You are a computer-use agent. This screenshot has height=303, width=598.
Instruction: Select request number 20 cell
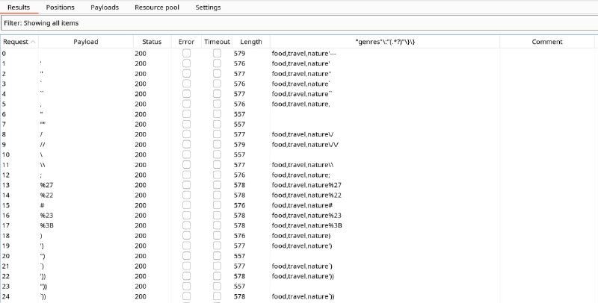tap(6, 256)
